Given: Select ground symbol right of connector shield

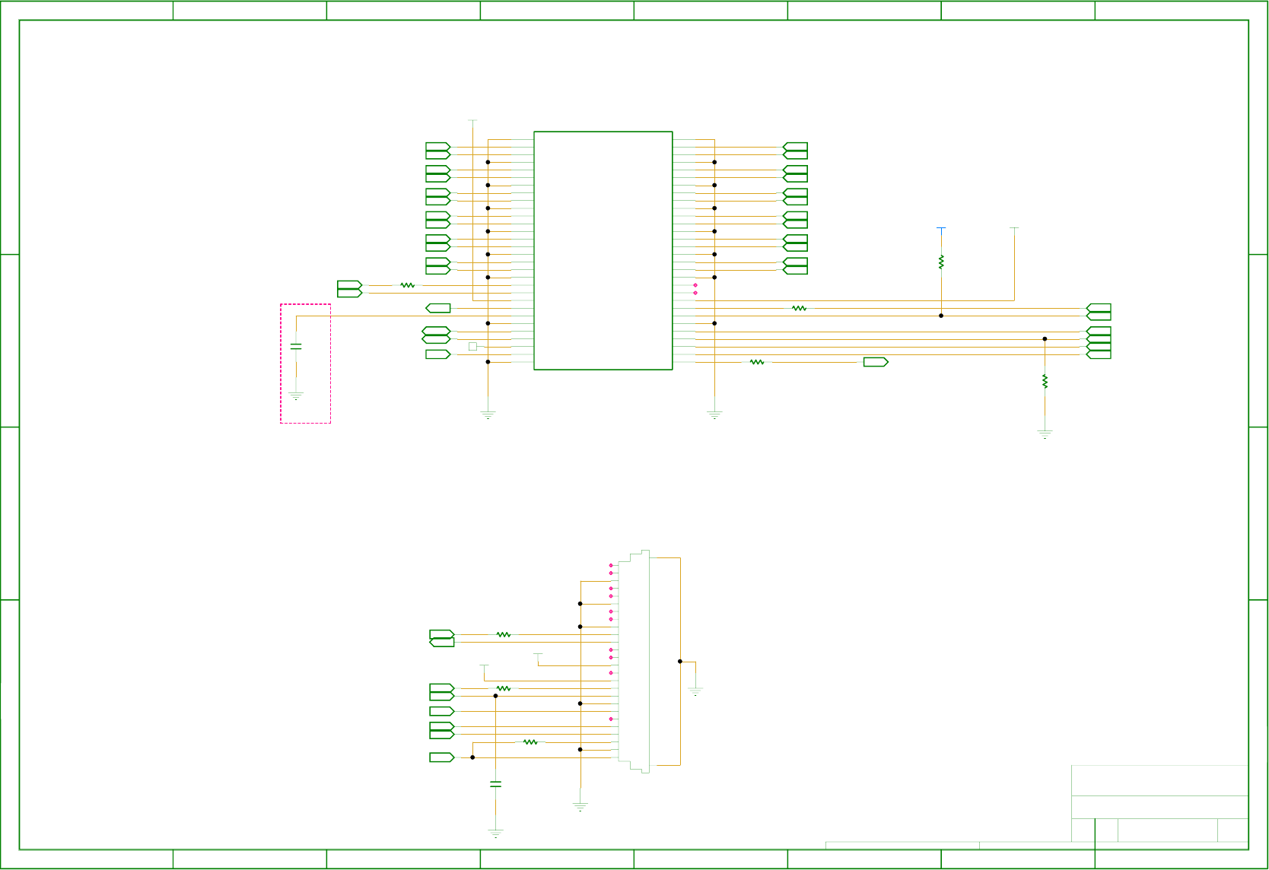Looking at the screenshot, I should tap(695, 691).
